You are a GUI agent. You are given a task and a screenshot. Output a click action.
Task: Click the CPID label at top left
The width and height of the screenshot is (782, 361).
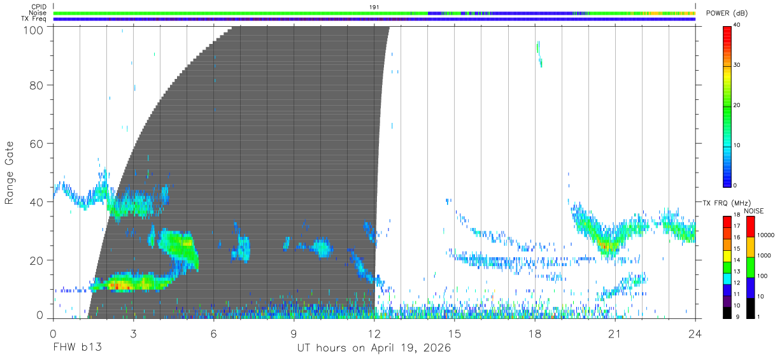click(39, 7)
